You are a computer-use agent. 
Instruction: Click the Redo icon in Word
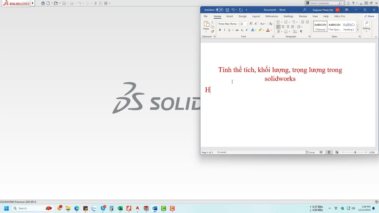[x=241, y=10]
